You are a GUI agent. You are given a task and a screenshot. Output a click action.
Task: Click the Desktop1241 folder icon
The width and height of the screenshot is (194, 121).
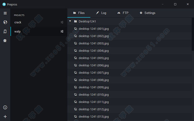tap(75, 21)
